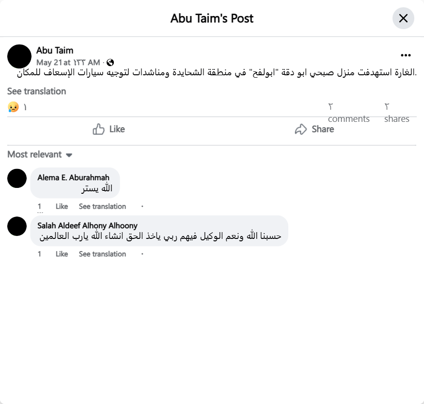
Task: Open the crying emoji reactions list
Action: tap(13, 107)
